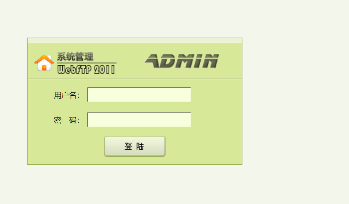This screenshot has height=204, width=349.
Task: Click the underline between 系统管理 and WebFTP
Action: coord(87,63)
